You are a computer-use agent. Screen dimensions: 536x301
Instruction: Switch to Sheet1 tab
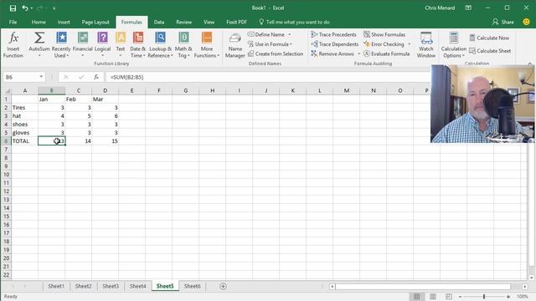pyautogui.click(x=56, y=286)
